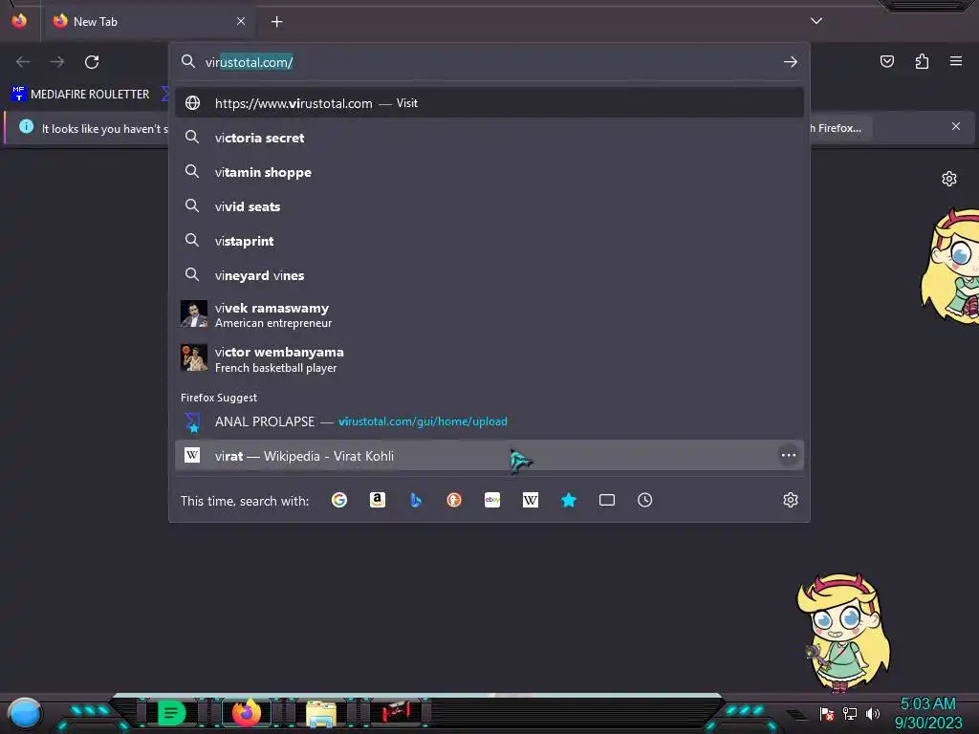Screen dimensions: 979x734
Task: Search open tabs with tabs icon
Action: [607, 500]
